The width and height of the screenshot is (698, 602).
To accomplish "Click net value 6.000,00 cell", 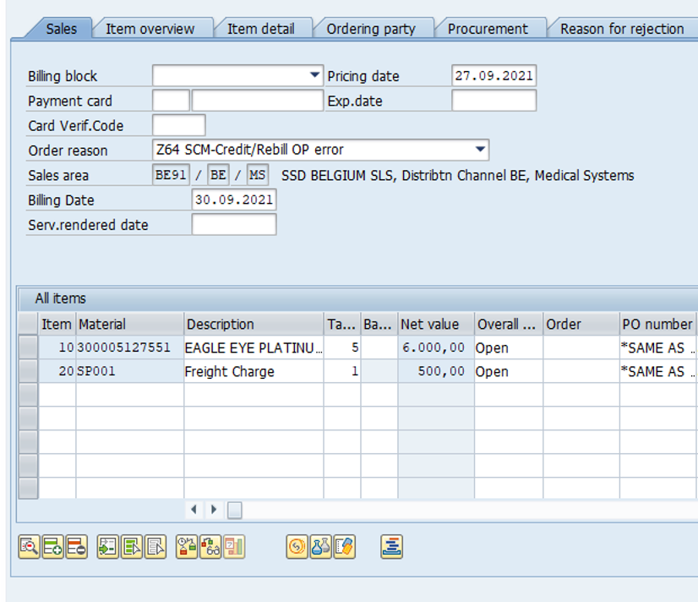I will [x=436, y=348].
